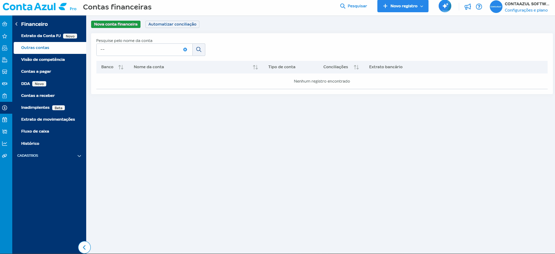The height and width of the screenshot is (254, 555).
Task: Click the magnifier search button beside input
Action: tap(199, 50)
